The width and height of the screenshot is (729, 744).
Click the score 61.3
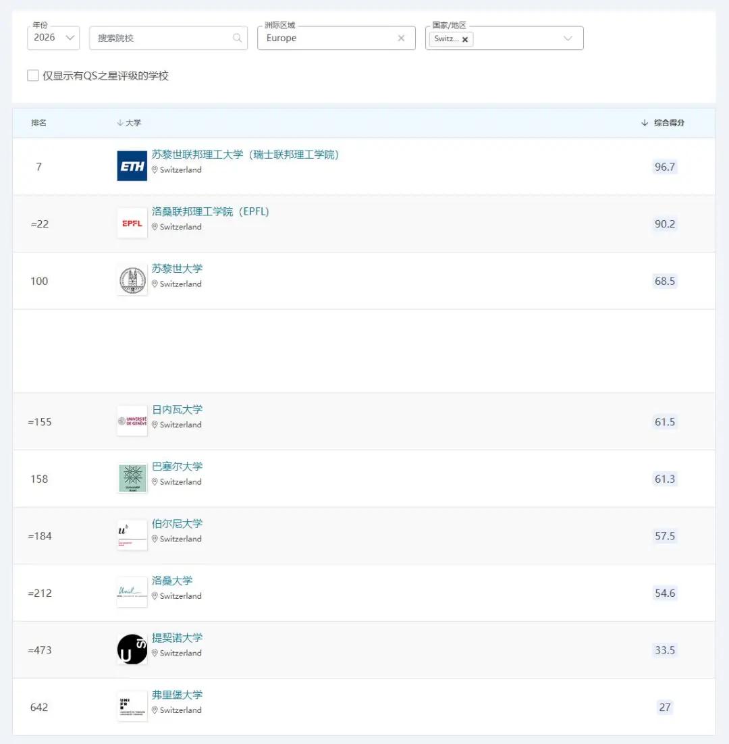664,479
